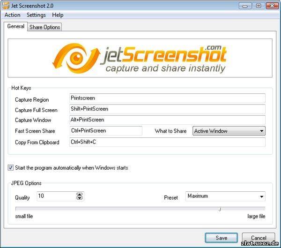Click the 'Capture Region' label
281x248 pixels.
(x=32, y=100)
